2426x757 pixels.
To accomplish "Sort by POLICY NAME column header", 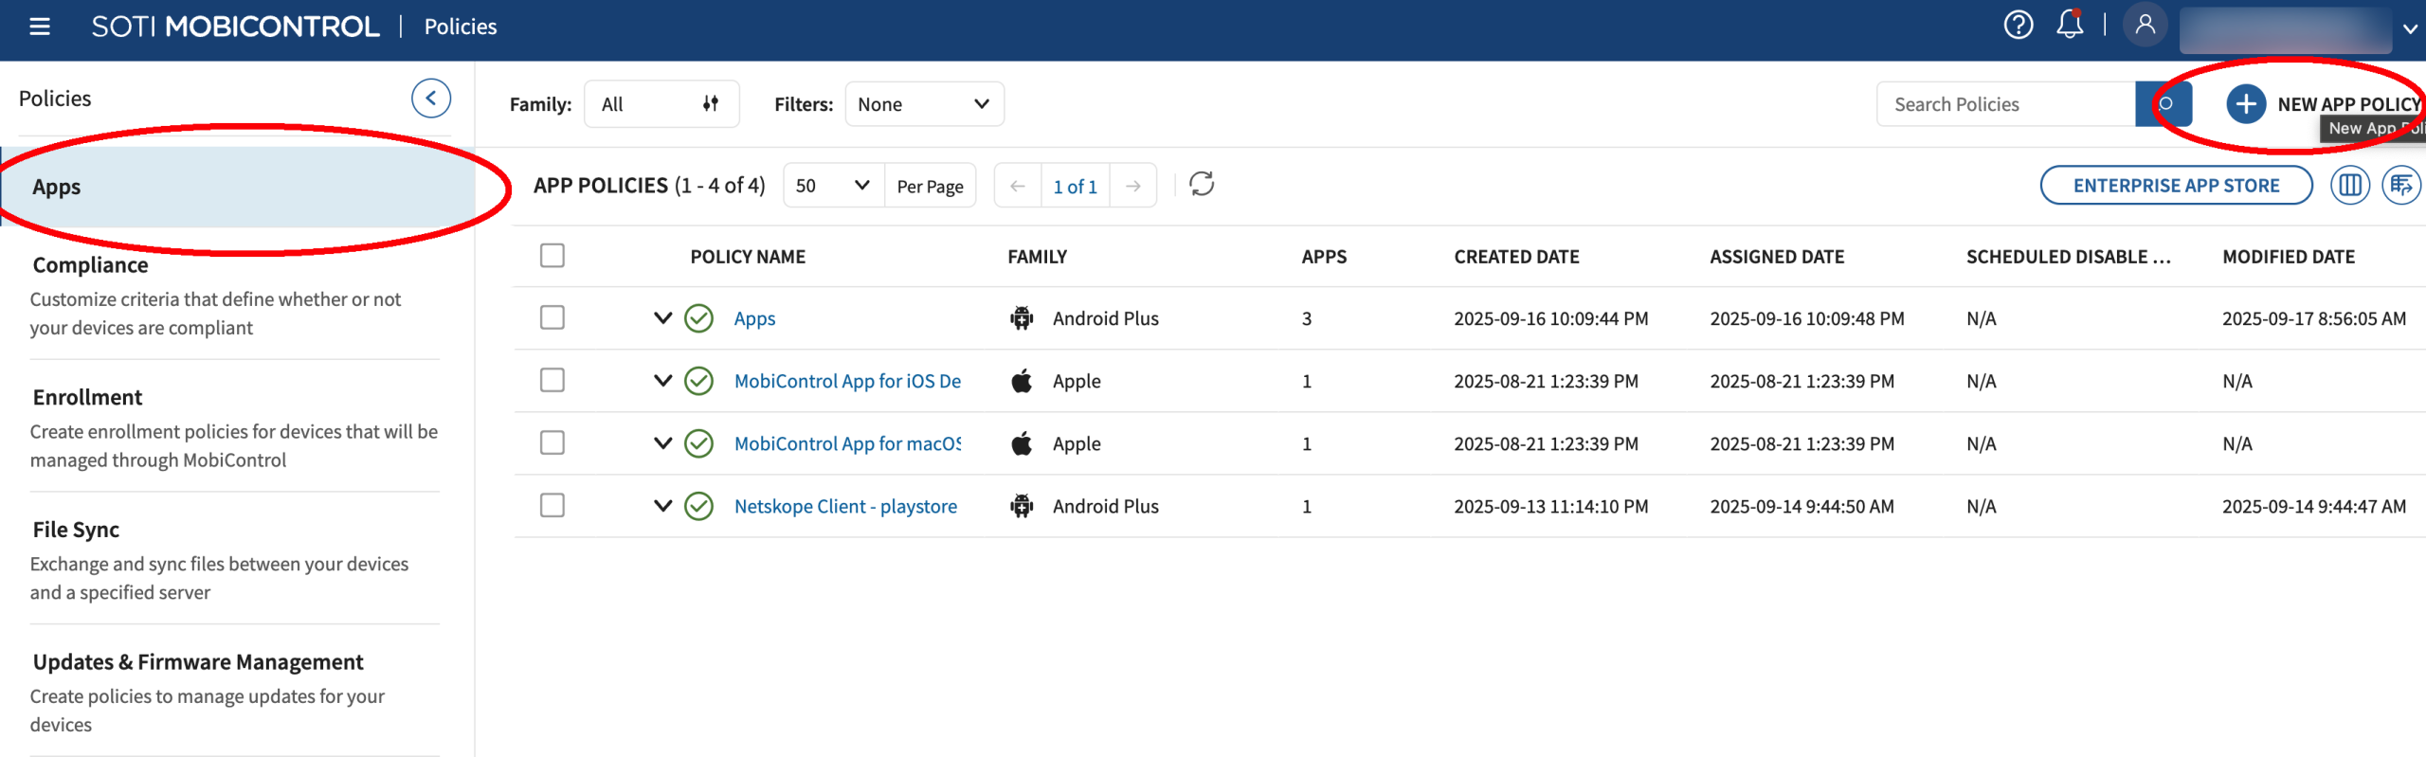I will point(748,257).
